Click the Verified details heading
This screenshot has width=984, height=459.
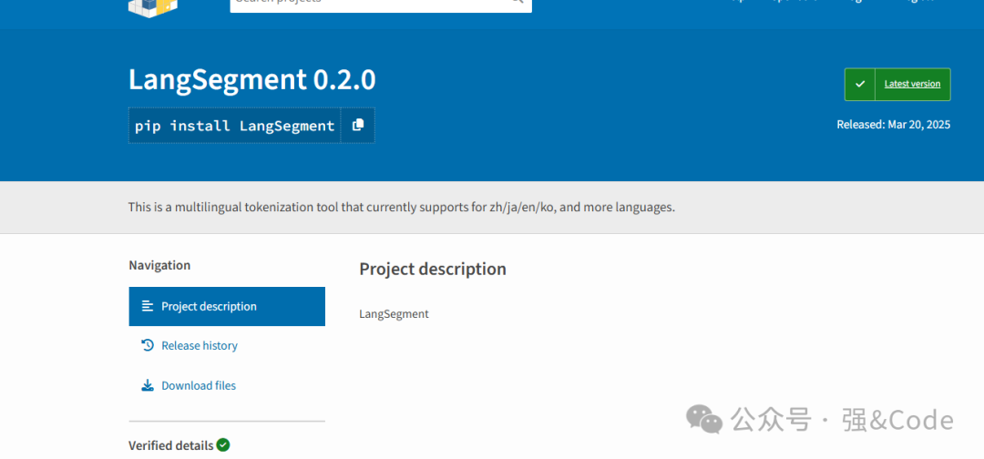(170, 446)
